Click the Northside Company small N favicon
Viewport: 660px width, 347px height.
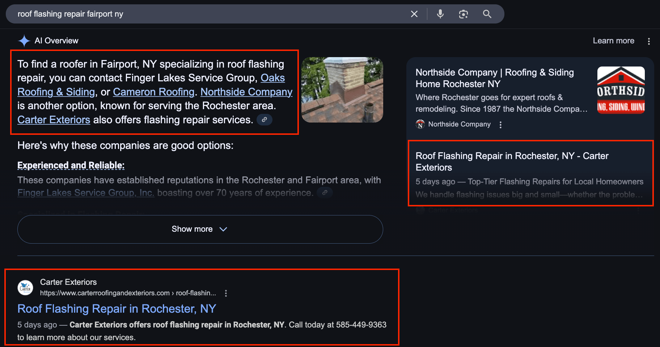point(420,124)
